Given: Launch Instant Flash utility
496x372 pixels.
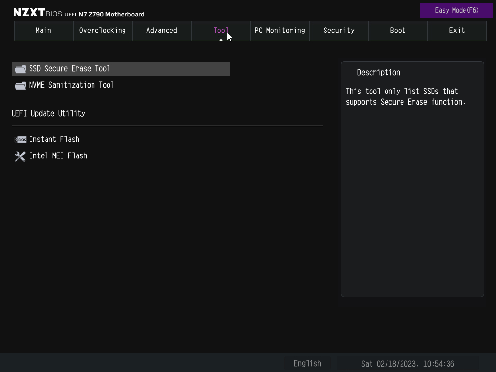Looking at the screenshot, I should (54, 139).
